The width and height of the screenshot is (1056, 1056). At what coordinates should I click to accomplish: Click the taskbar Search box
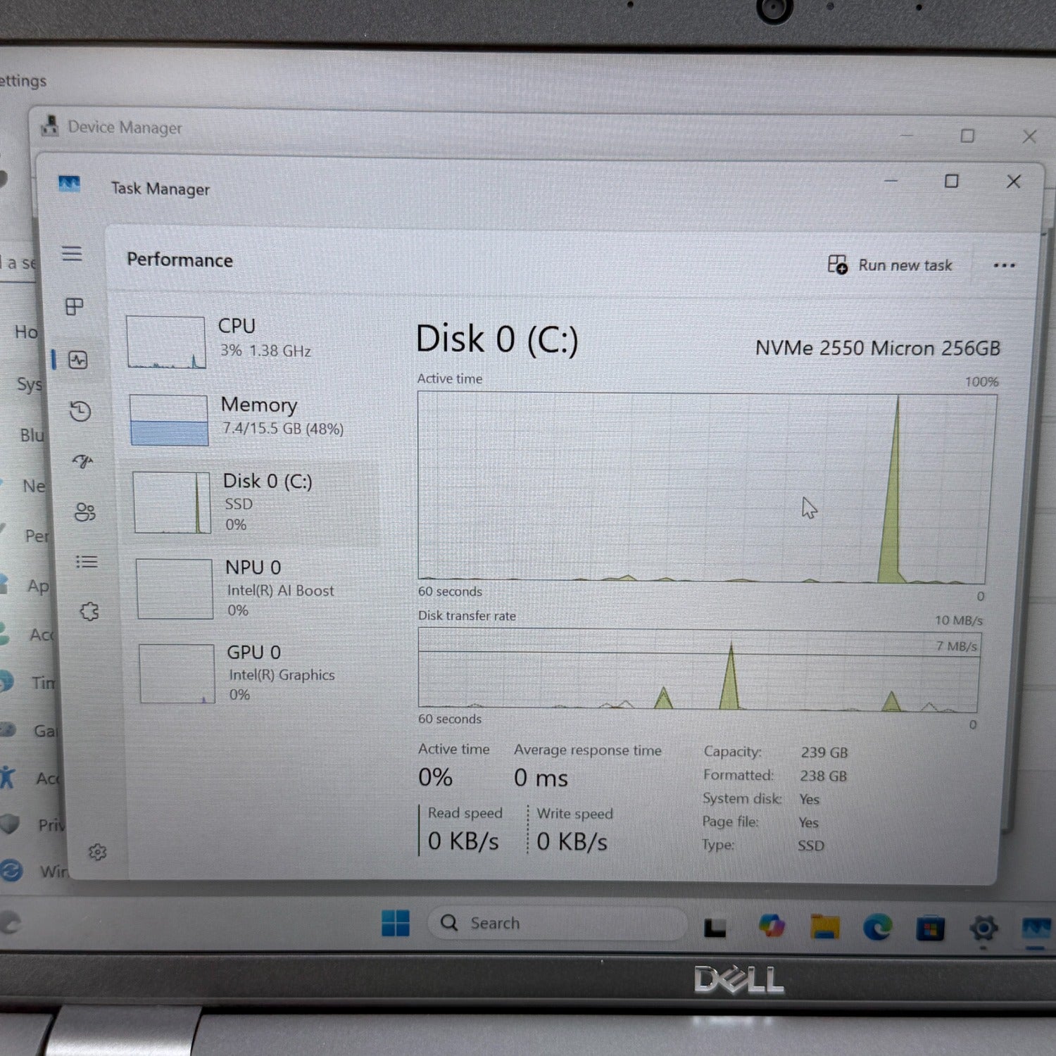point(556,922)
